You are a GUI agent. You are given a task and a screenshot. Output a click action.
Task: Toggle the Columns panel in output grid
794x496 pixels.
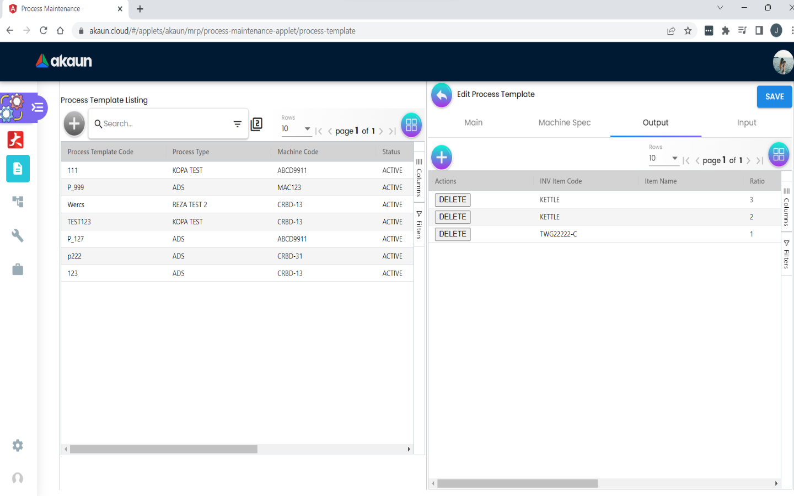coord(786,207)
